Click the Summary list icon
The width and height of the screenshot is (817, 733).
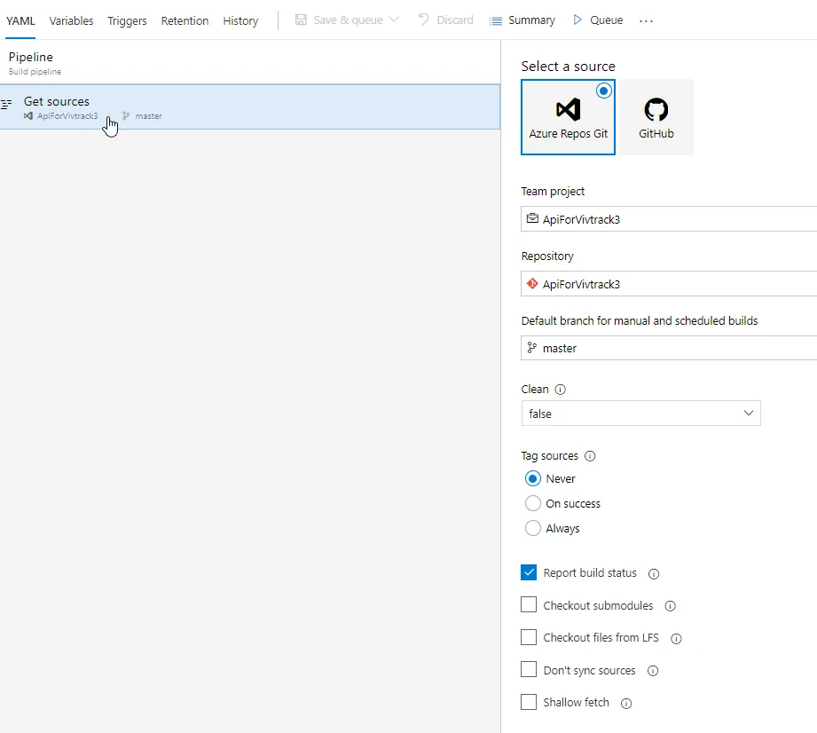click(x=496, y=20)
